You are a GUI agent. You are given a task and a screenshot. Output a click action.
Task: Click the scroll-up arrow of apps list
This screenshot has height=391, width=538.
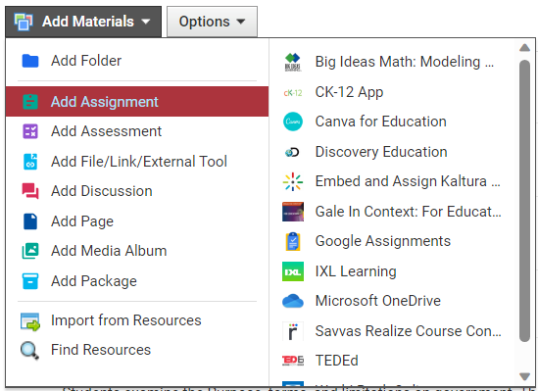pyautogui.click(x=524, y=48)
